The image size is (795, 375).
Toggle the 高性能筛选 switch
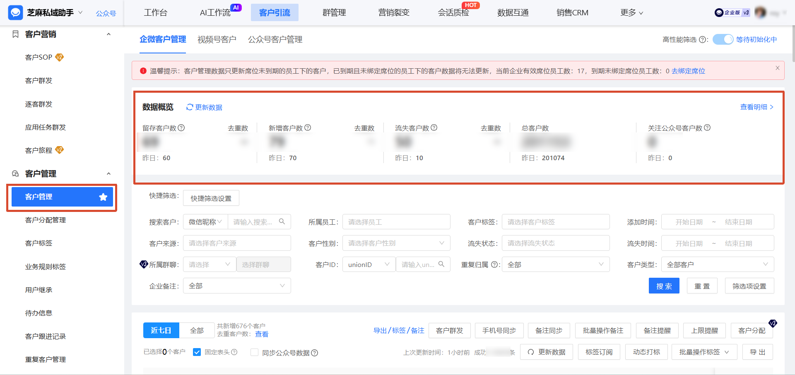(723, 39)
